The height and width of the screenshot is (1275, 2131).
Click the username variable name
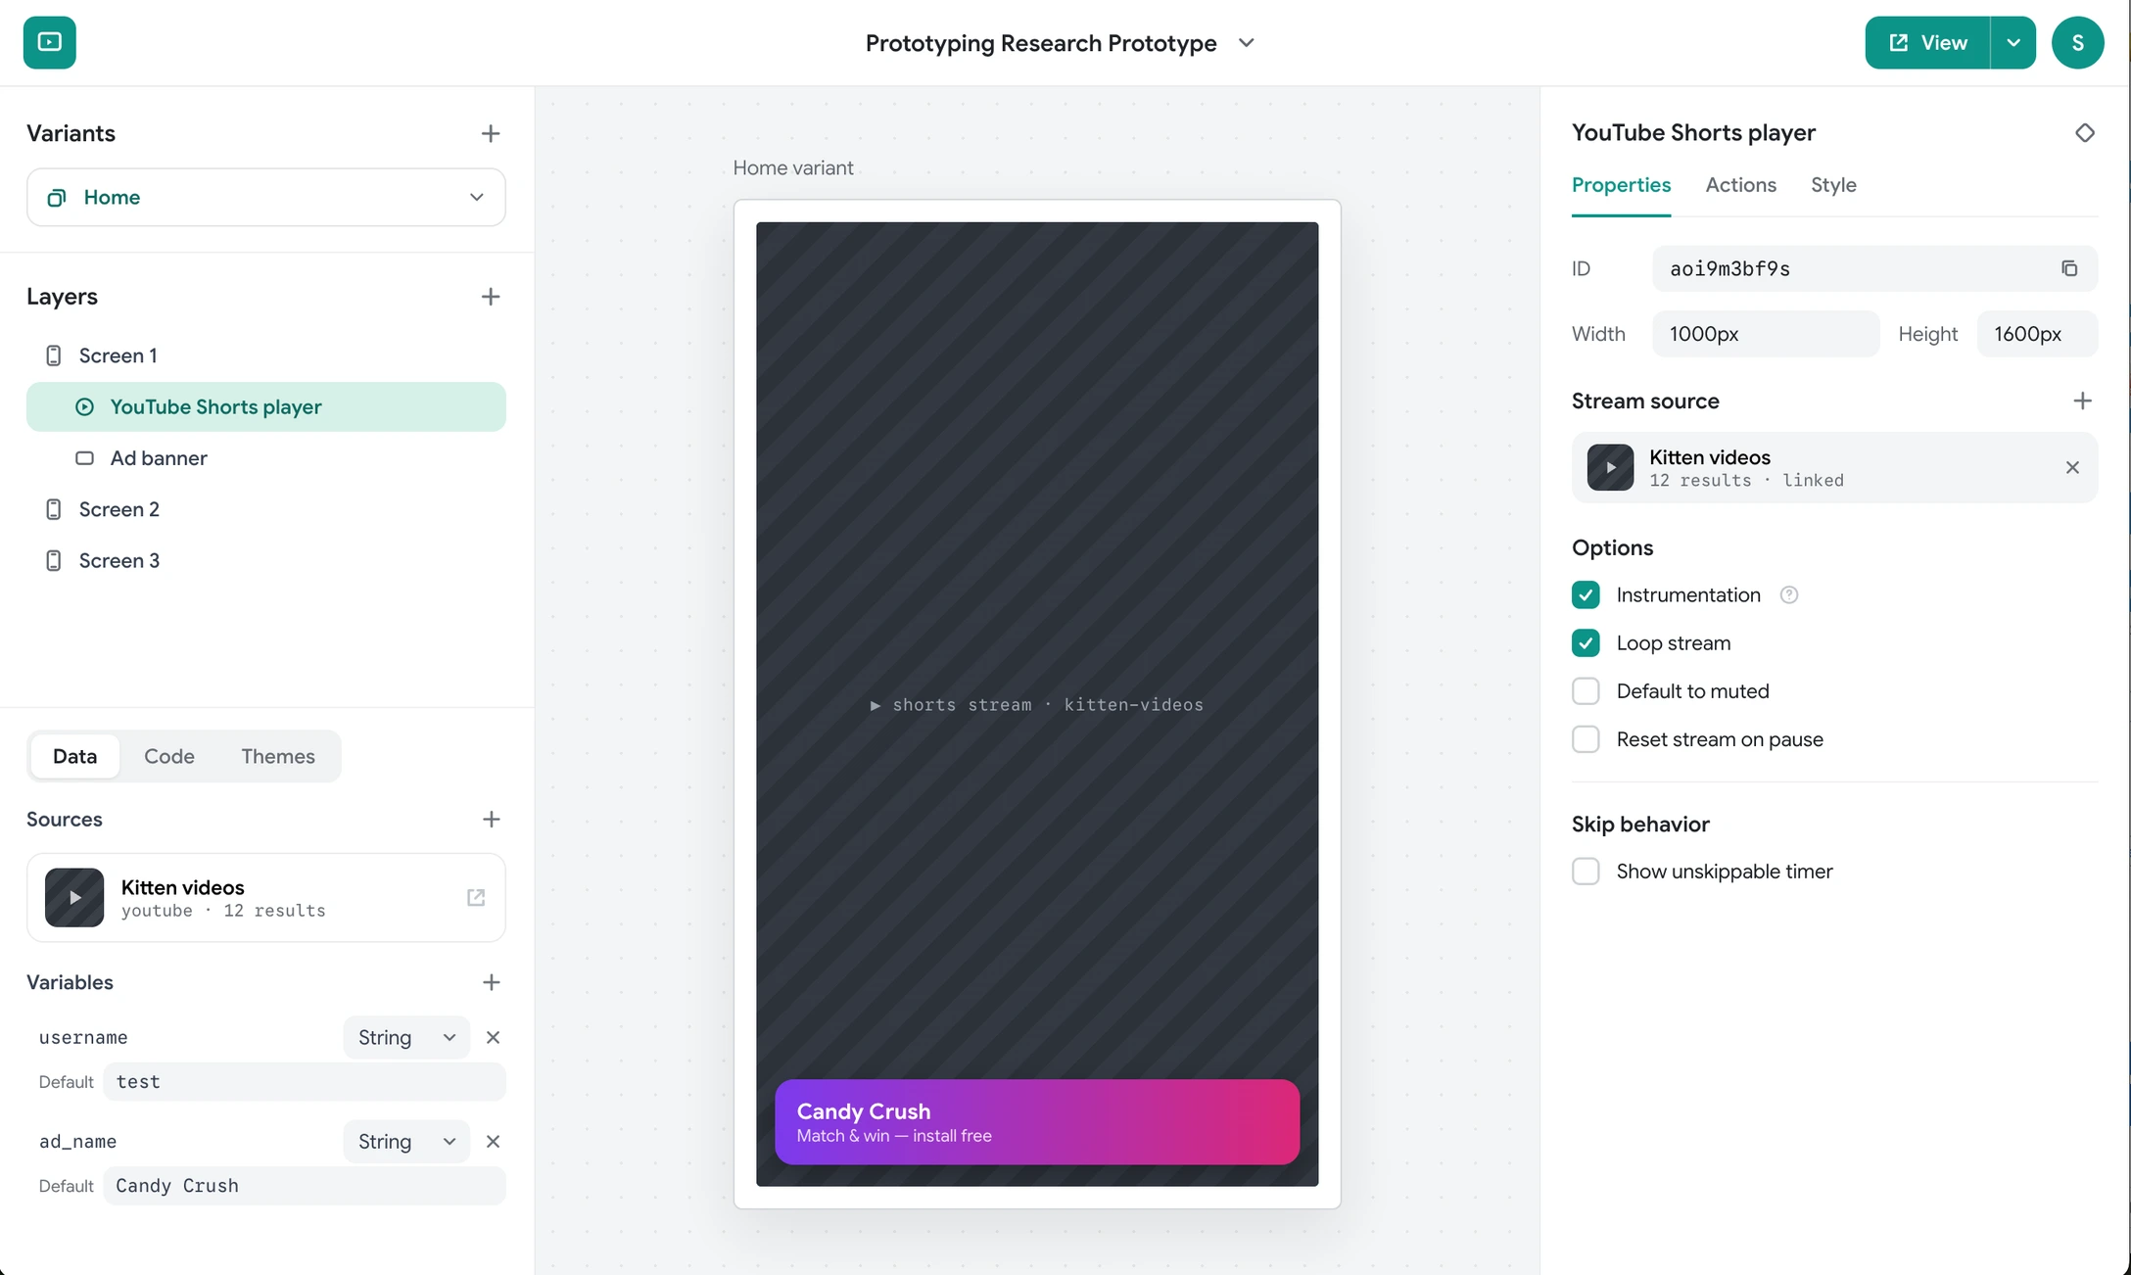coord(83,1038)
